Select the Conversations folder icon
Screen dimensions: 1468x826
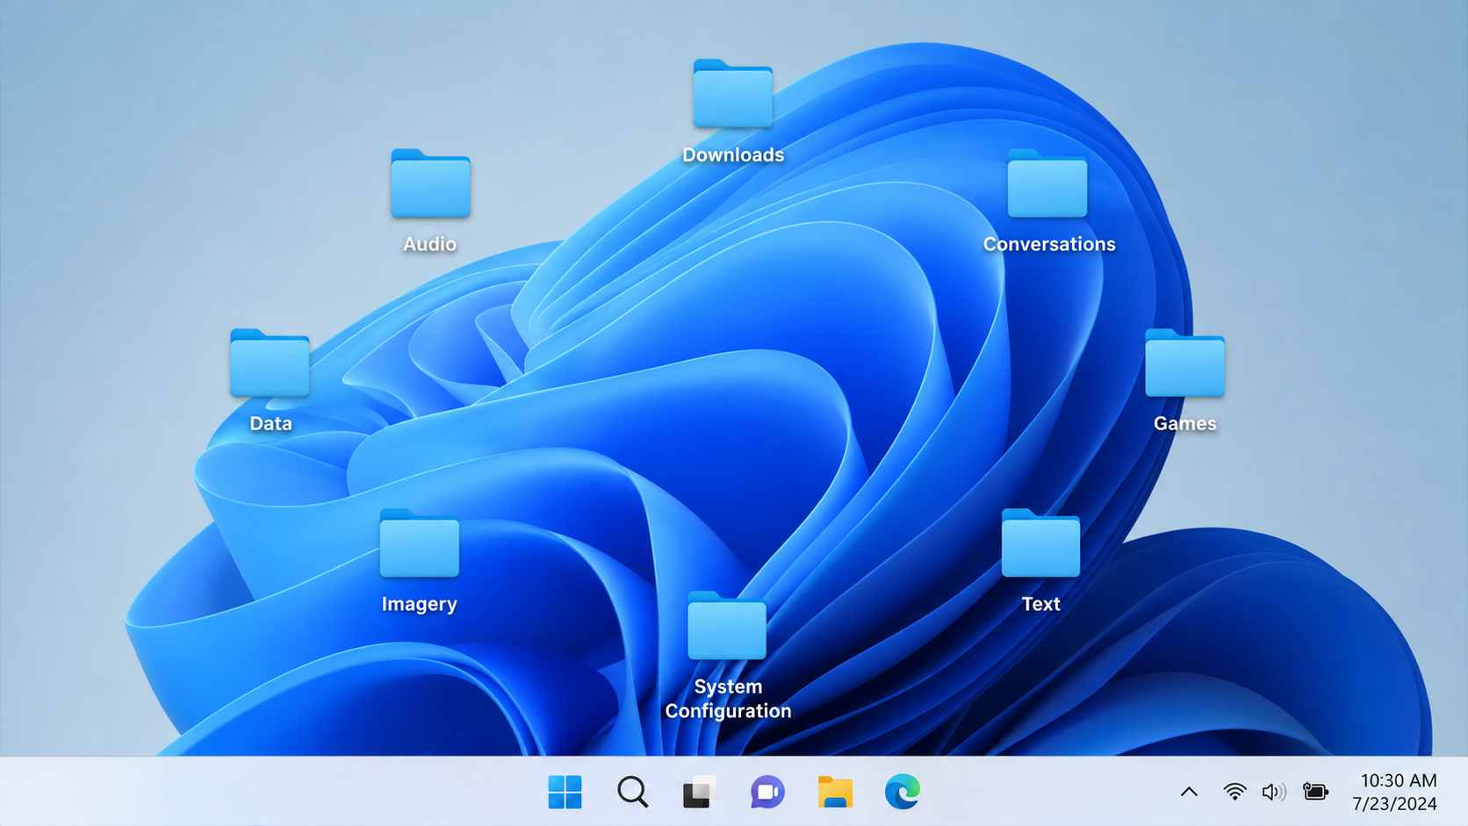1047,183
